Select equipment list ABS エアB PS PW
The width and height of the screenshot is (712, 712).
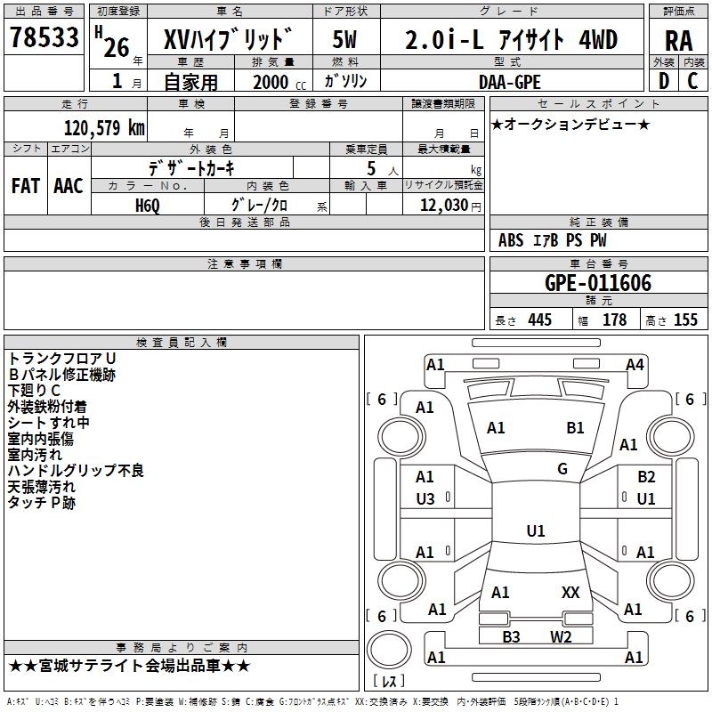pyautogui.click(x=552, y=240)
